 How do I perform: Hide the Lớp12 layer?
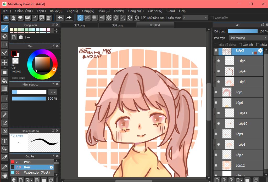point(216,166)
